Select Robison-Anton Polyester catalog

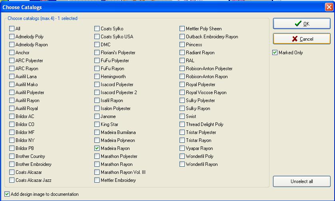tap(182, 69)
